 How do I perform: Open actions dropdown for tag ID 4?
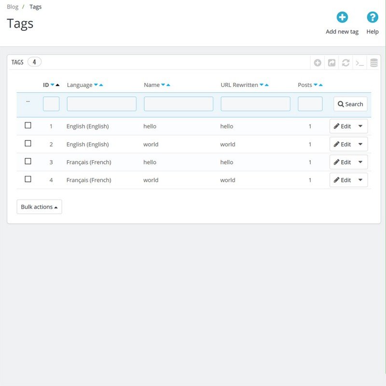pos(360,180)
